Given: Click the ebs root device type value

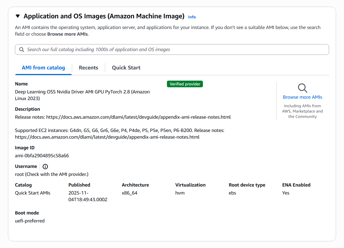Looking at the screenshot, I should point(232,193).
